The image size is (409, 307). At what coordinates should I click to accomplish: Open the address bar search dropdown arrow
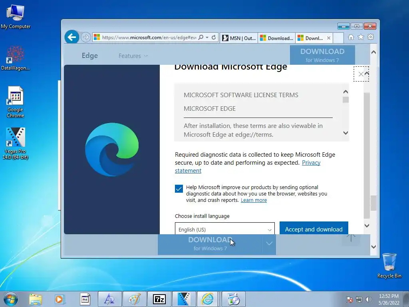(207, 37)
